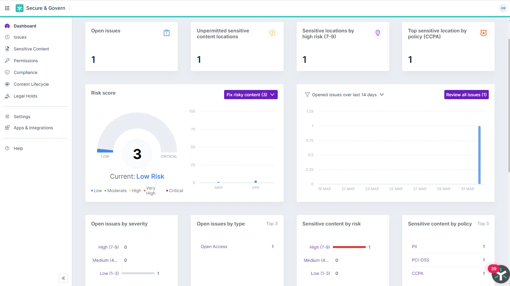Click the Low (1-3) open issues severity bar
The height and width of the screenshot is (286, 510).
138,273
